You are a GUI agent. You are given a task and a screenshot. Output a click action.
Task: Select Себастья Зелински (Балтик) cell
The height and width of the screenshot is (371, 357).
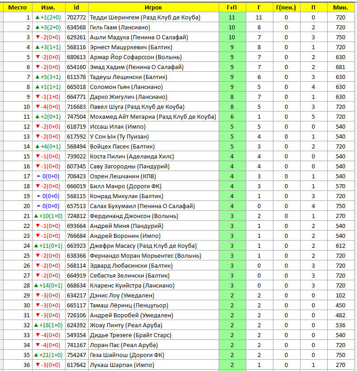(154, 276)
